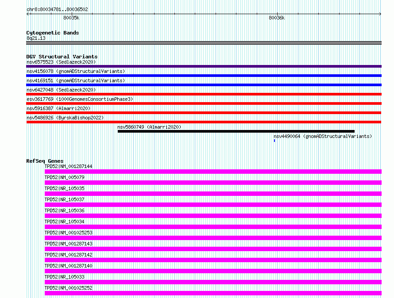Click the chr8:80034781..80036502 region label
Viewport: 394px width, 298px height.
coord(57,10)
